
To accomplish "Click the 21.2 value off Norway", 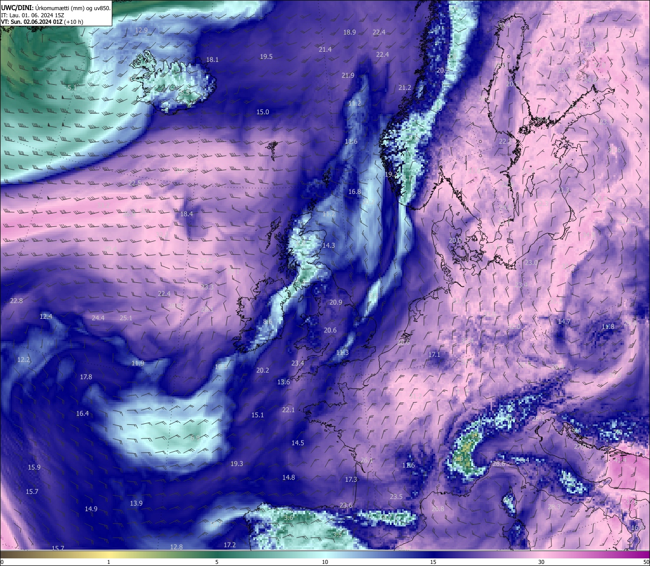I will (x=405, y=88).
